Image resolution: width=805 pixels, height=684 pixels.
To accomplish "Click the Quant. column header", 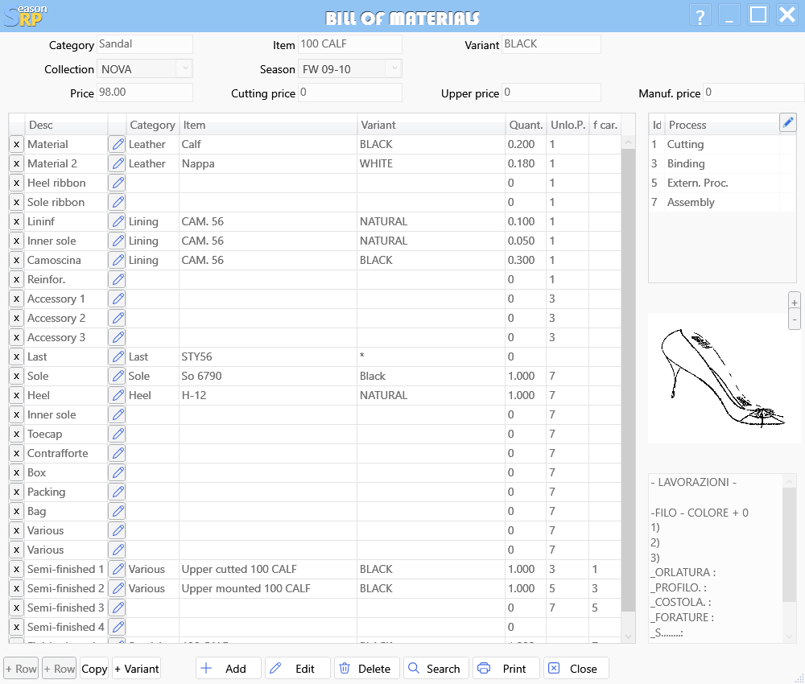I will [x=526, y=125].
